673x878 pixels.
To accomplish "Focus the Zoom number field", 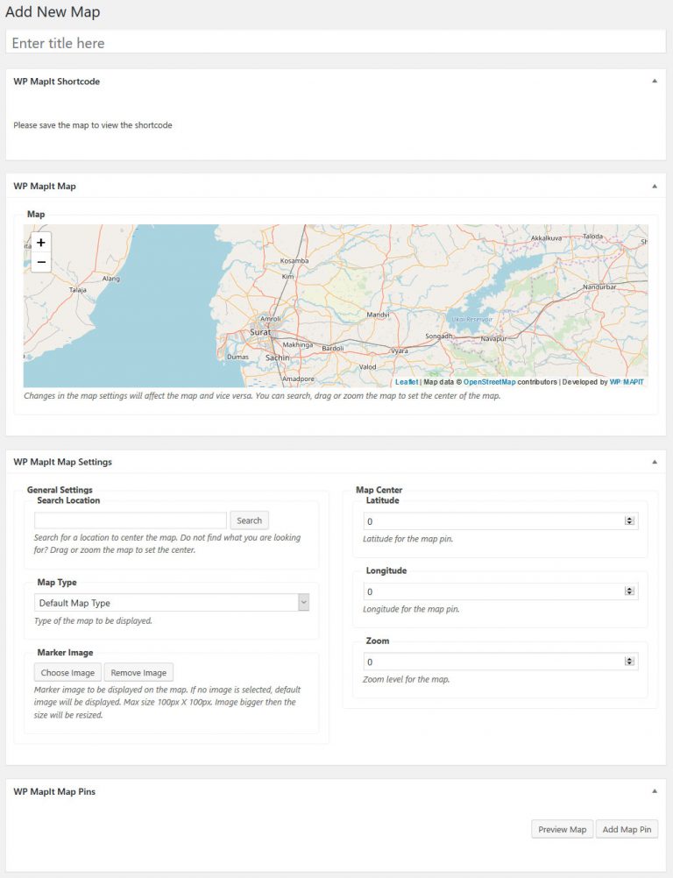I will [x=500, y=662].
